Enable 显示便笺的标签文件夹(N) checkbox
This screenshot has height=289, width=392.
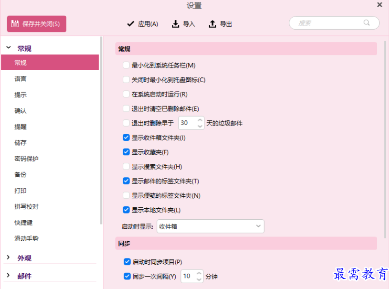tap(126, 195)
